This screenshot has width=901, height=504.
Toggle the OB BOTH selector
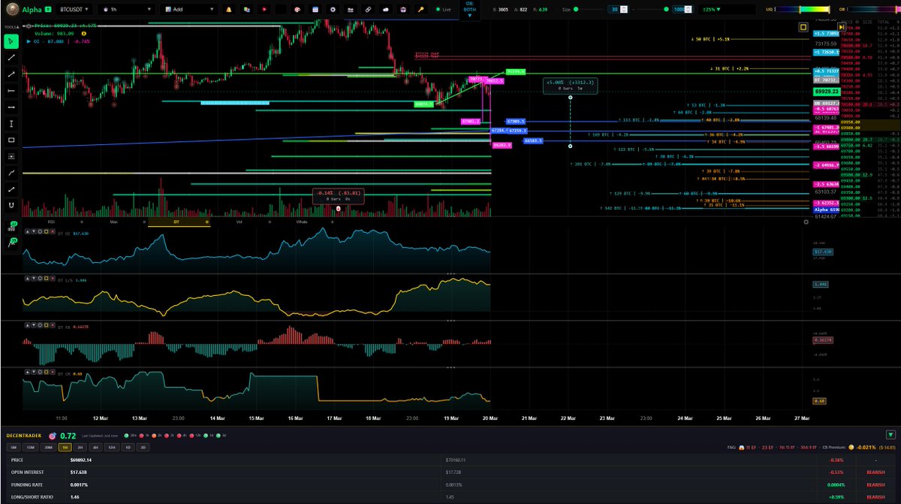coord(469,9)
